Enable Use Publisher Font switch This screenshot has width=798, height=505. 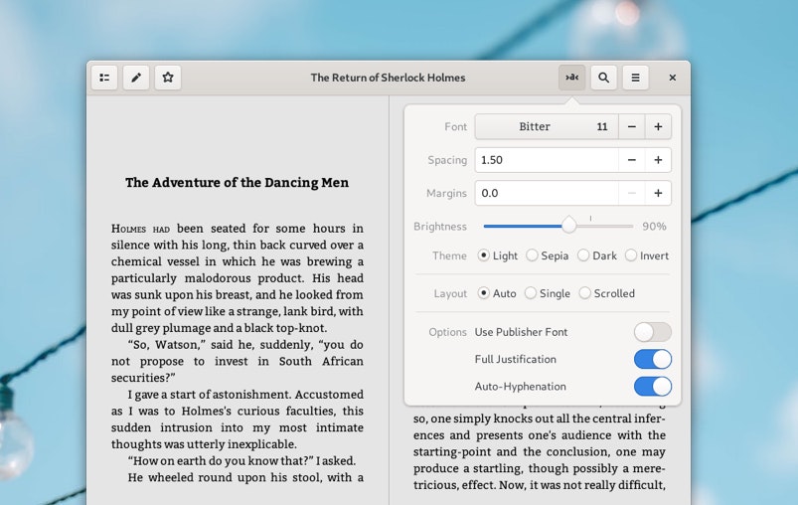point(653,332)
